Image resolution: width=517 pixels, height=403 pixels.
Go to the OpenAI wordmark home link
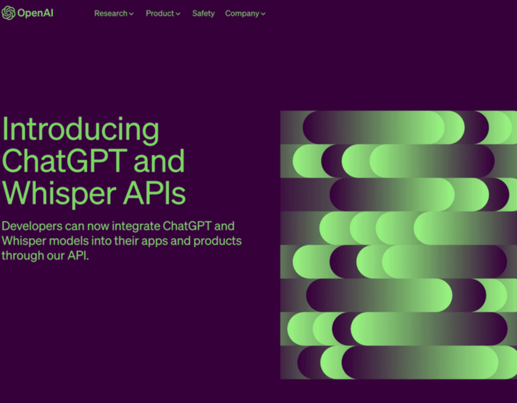coord(35,13)
